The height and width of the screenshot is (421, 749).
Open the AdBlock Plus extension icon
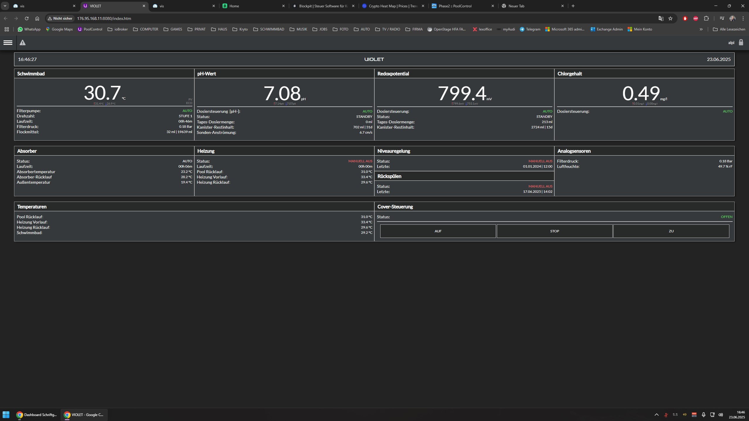695,18
